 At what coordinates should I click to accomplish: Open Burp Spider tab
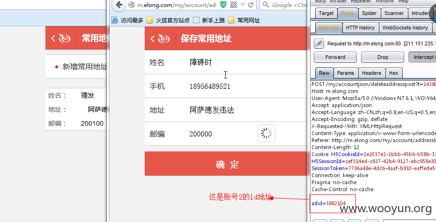(369, 13)
